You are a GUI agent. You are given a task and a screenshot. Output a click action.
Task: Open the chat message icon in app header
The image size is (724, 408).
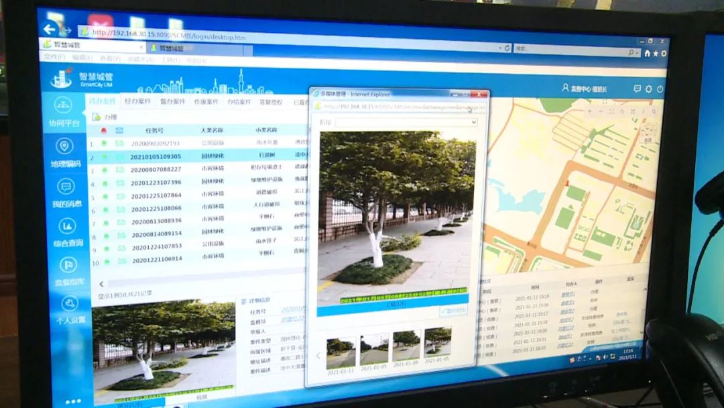pos(638,89)
